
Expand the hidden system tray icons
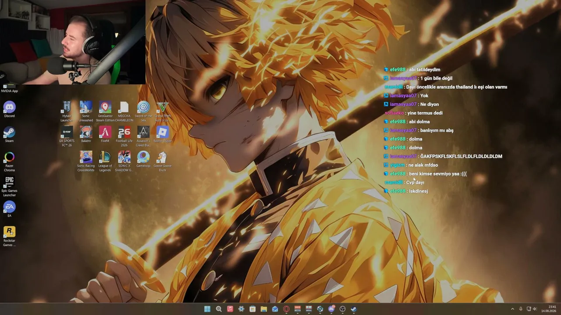click(x=512, y=309)
